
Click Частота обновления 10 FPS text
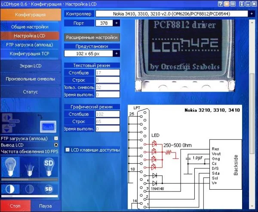[x=30, y=151]
